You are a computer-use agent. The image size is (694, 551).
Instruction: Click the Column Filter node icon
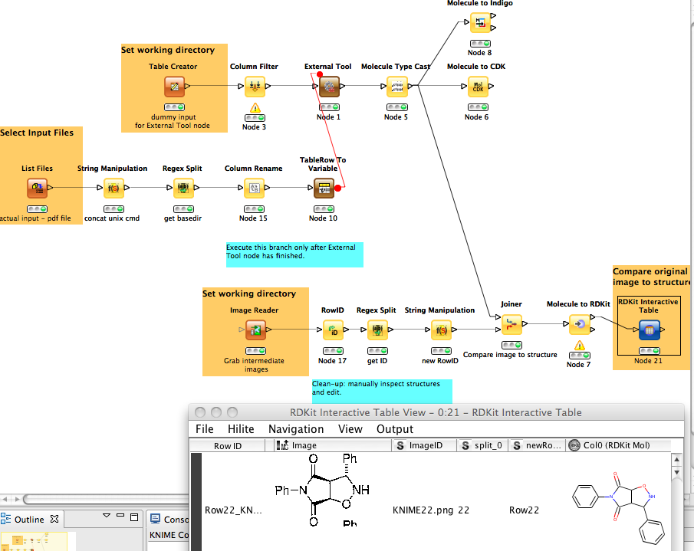click(255, 87)
